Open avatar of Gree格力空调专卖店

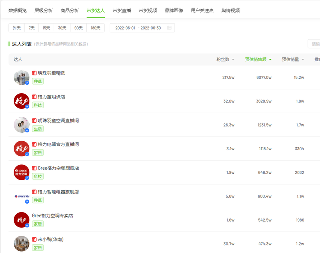[21, 220]
